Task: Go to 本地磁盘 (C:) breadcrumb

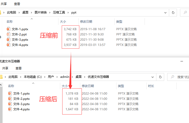Action: coord(33,77)
